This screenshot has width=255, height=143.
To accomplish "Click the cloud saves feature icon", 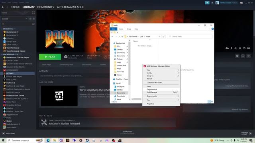I will click(x=227, y=48).
